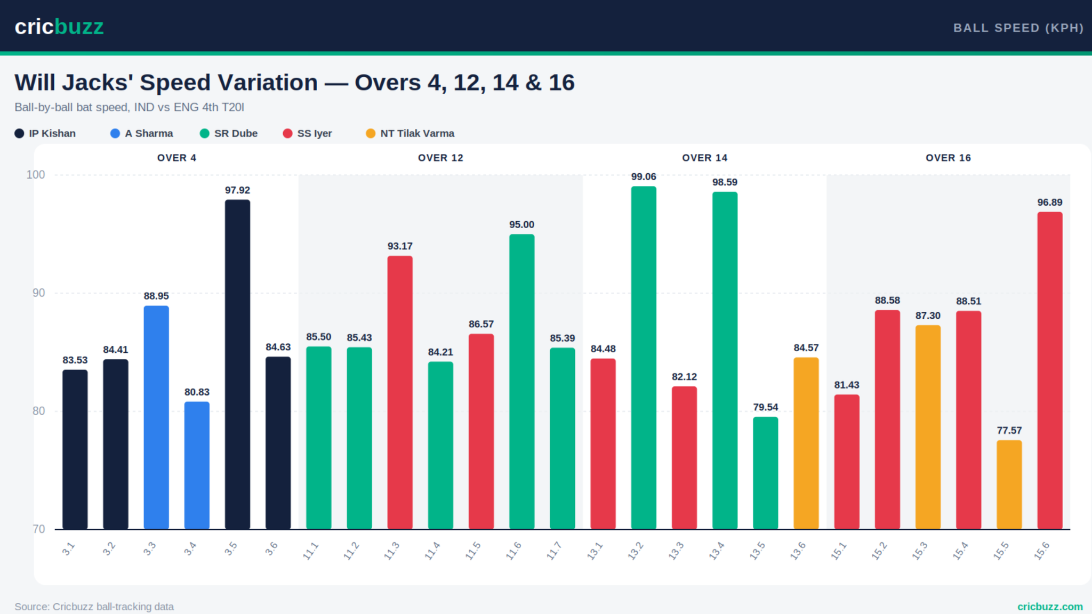This screenshot has height=614, width=1092.
Task: Click the shortest orange bar, ball 15.5
Action: click(x=1009, y=484)
